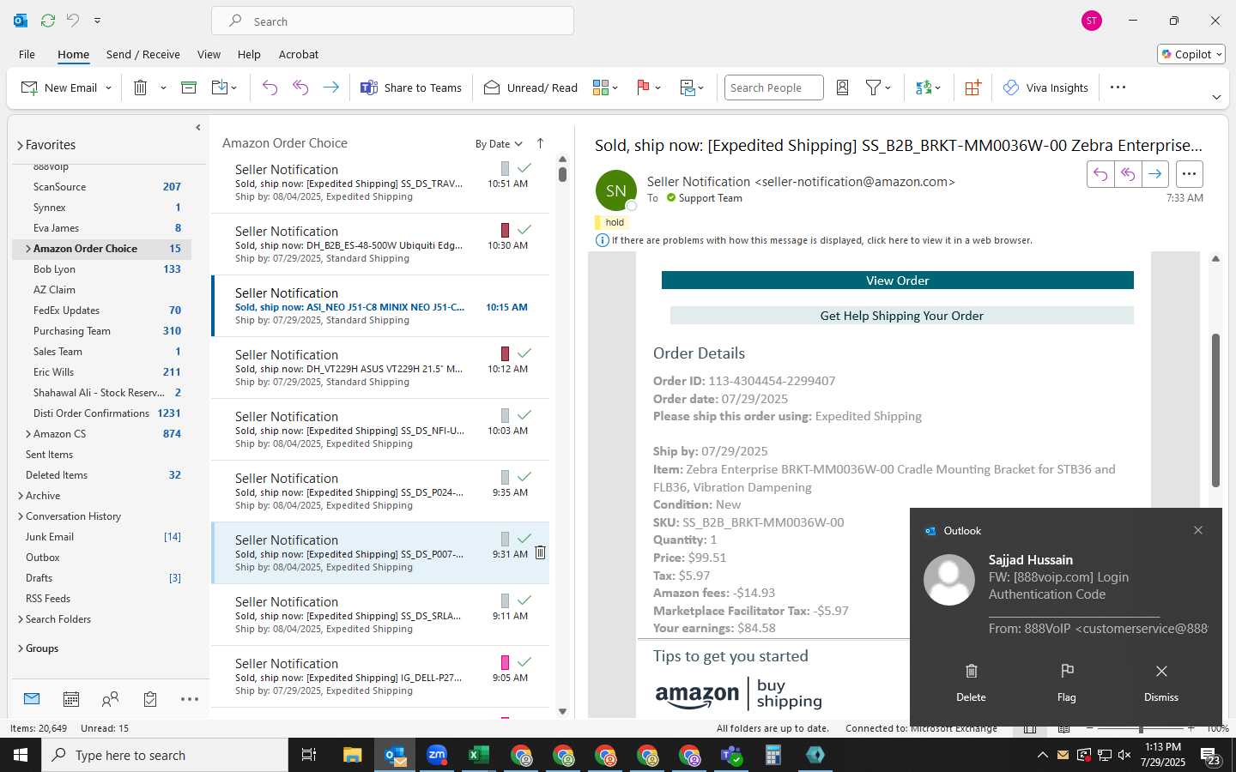This screenshot has width=1236, height=772.
Task: Open Windows Start menu
Action: 21,755
